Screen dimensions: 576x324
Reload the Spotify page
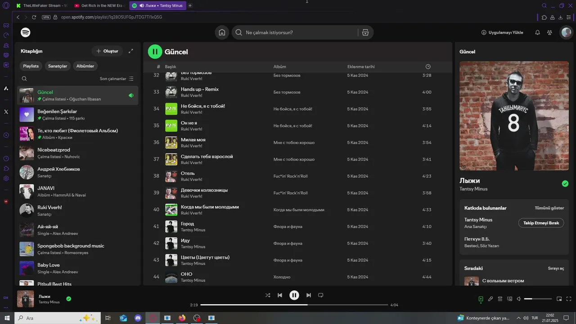coord(34,17)
